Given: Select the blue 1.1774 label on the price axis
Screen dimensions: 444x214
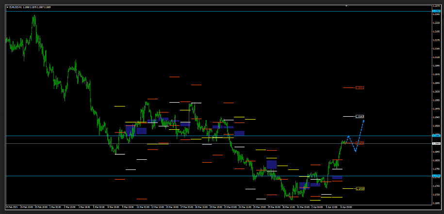Looking at the screenshot, I should (x=436, y=176).
